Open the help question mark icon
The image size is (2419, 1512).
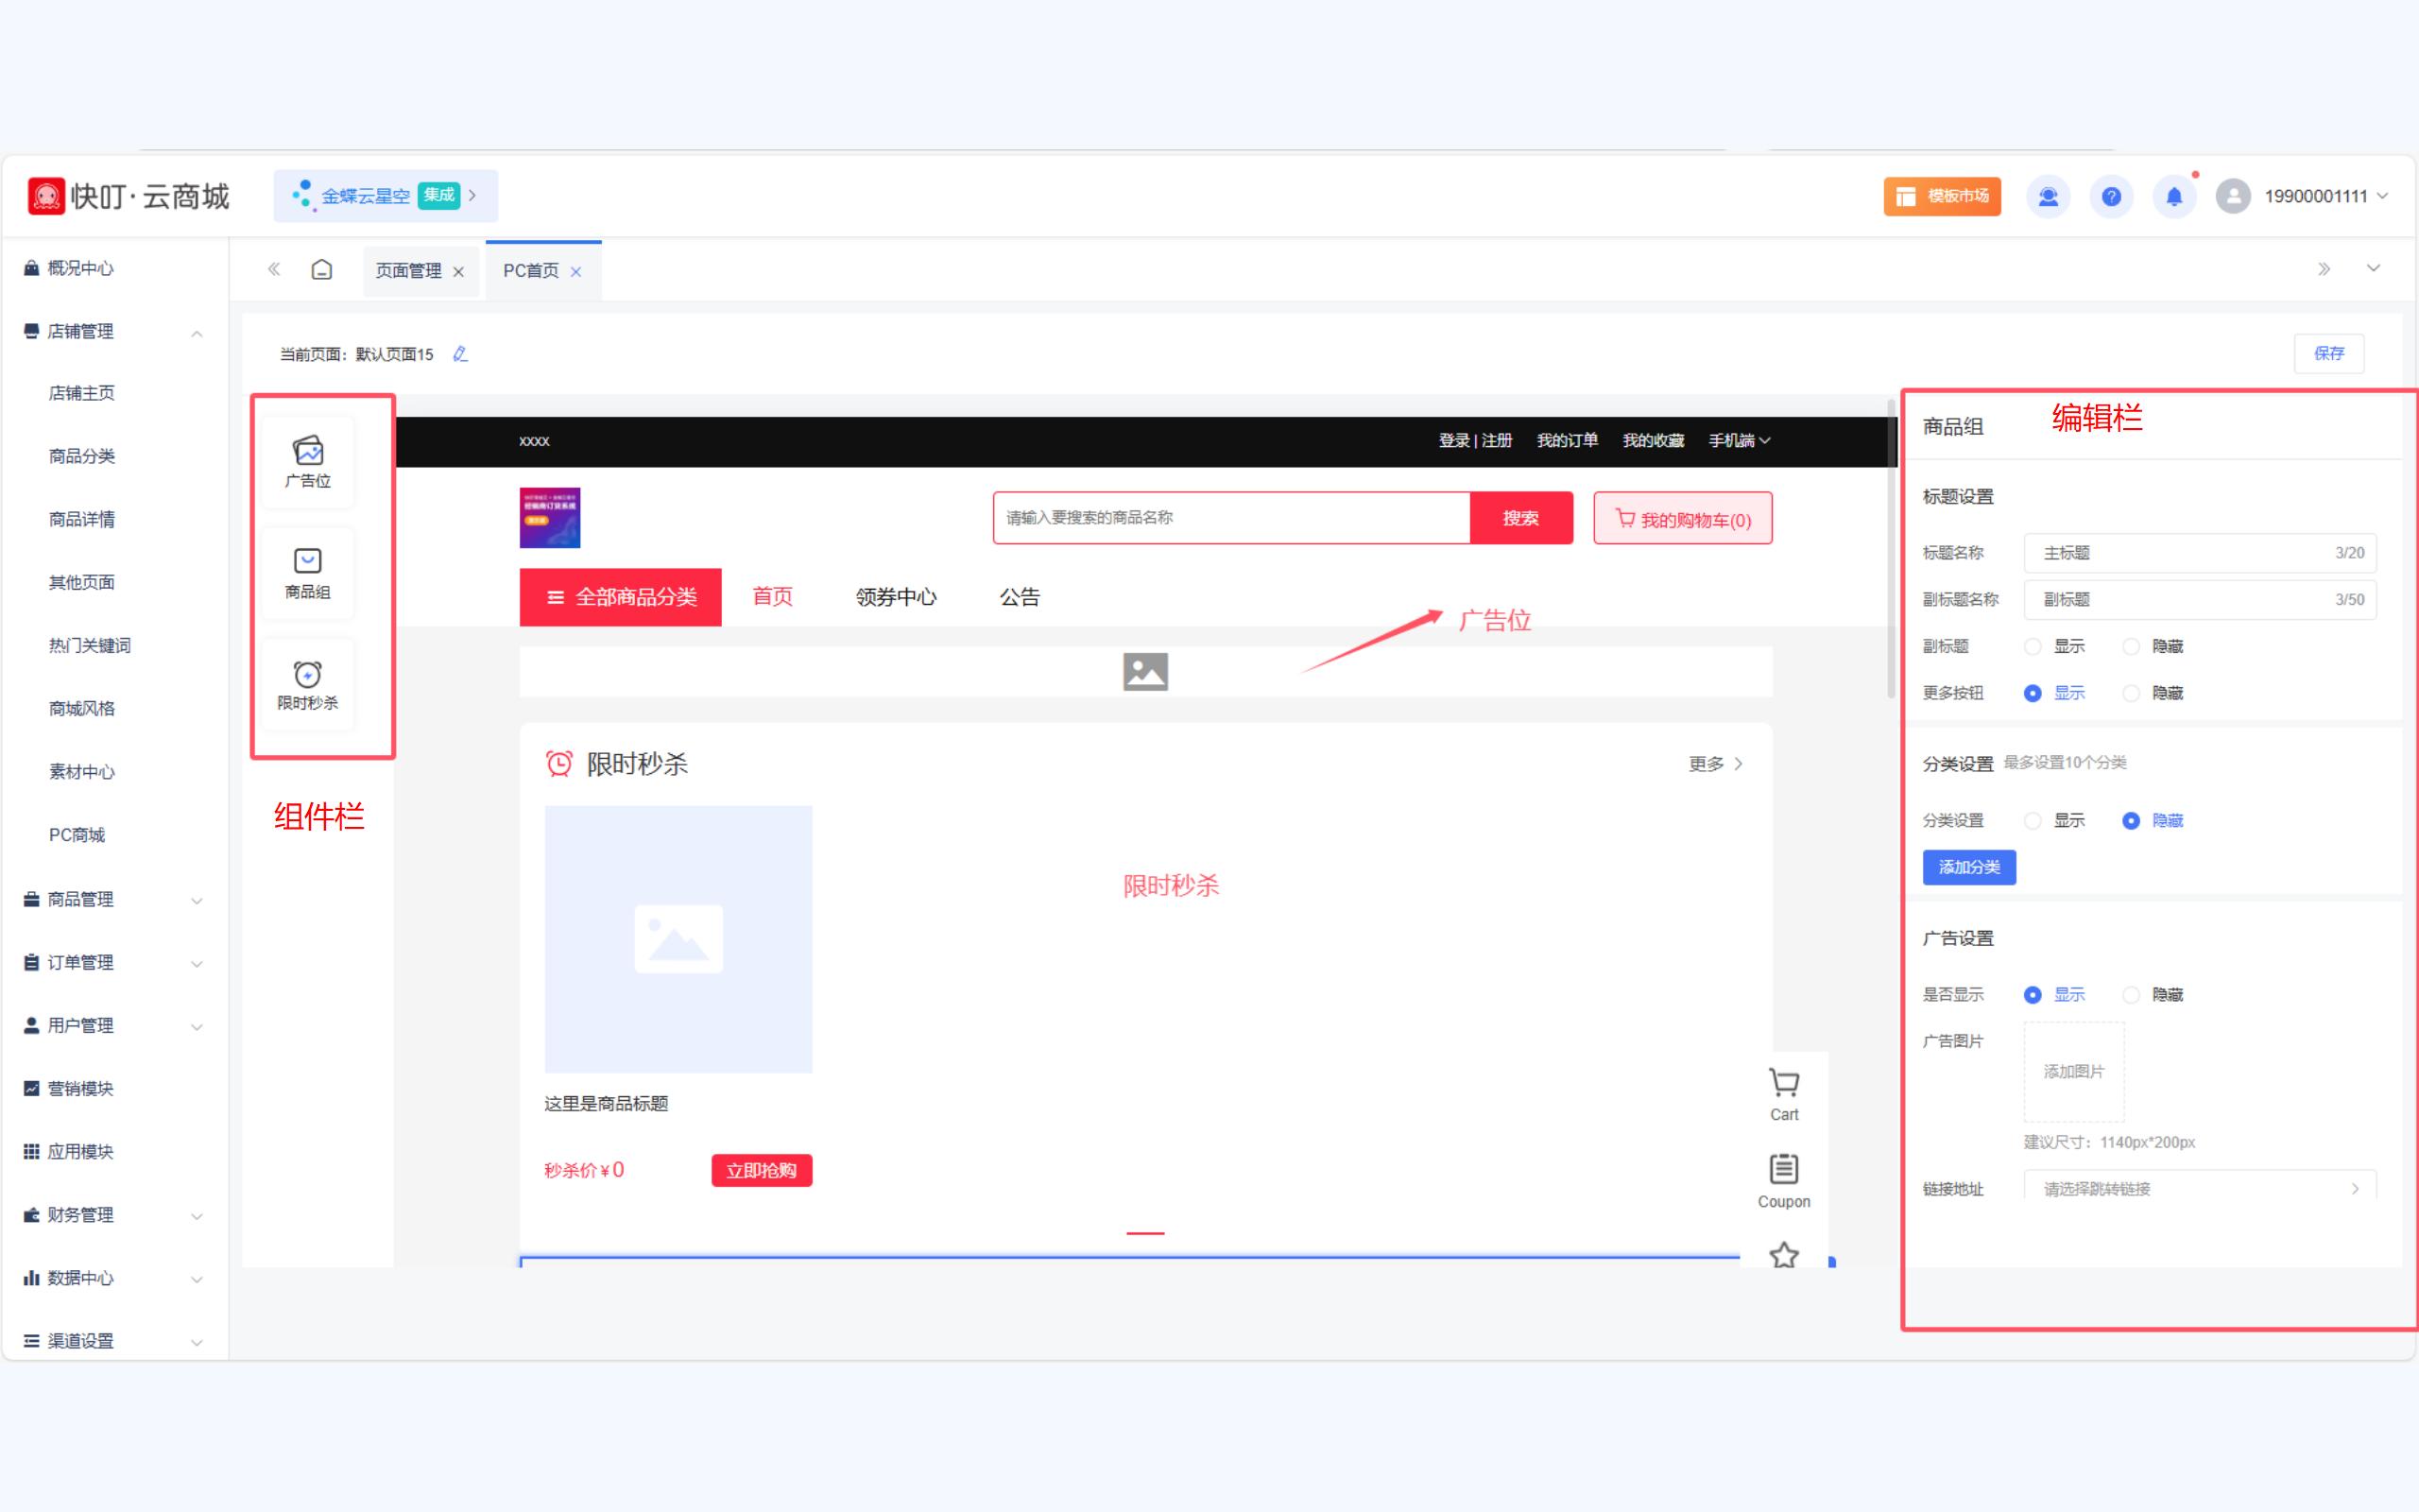pyautogui.click(x=2111, y=196)
